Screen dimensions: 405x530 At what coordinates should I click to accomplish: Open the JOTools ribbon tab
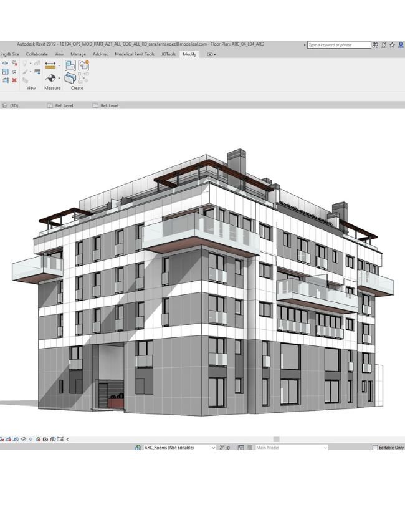pos(169,54)
